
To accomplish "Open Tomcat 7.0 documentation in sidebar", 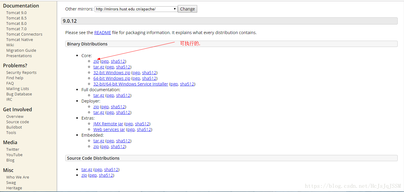I will [x=16, y=29].
